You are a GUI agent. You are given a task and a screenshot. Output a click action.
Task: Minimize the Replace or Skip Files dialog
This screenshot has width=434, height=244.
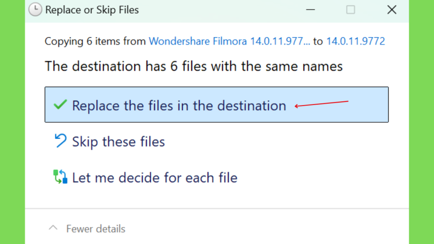311,10
